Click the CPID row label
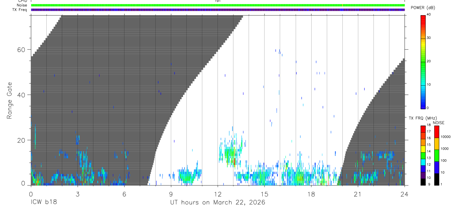The image size is (455, 210). 22,1
